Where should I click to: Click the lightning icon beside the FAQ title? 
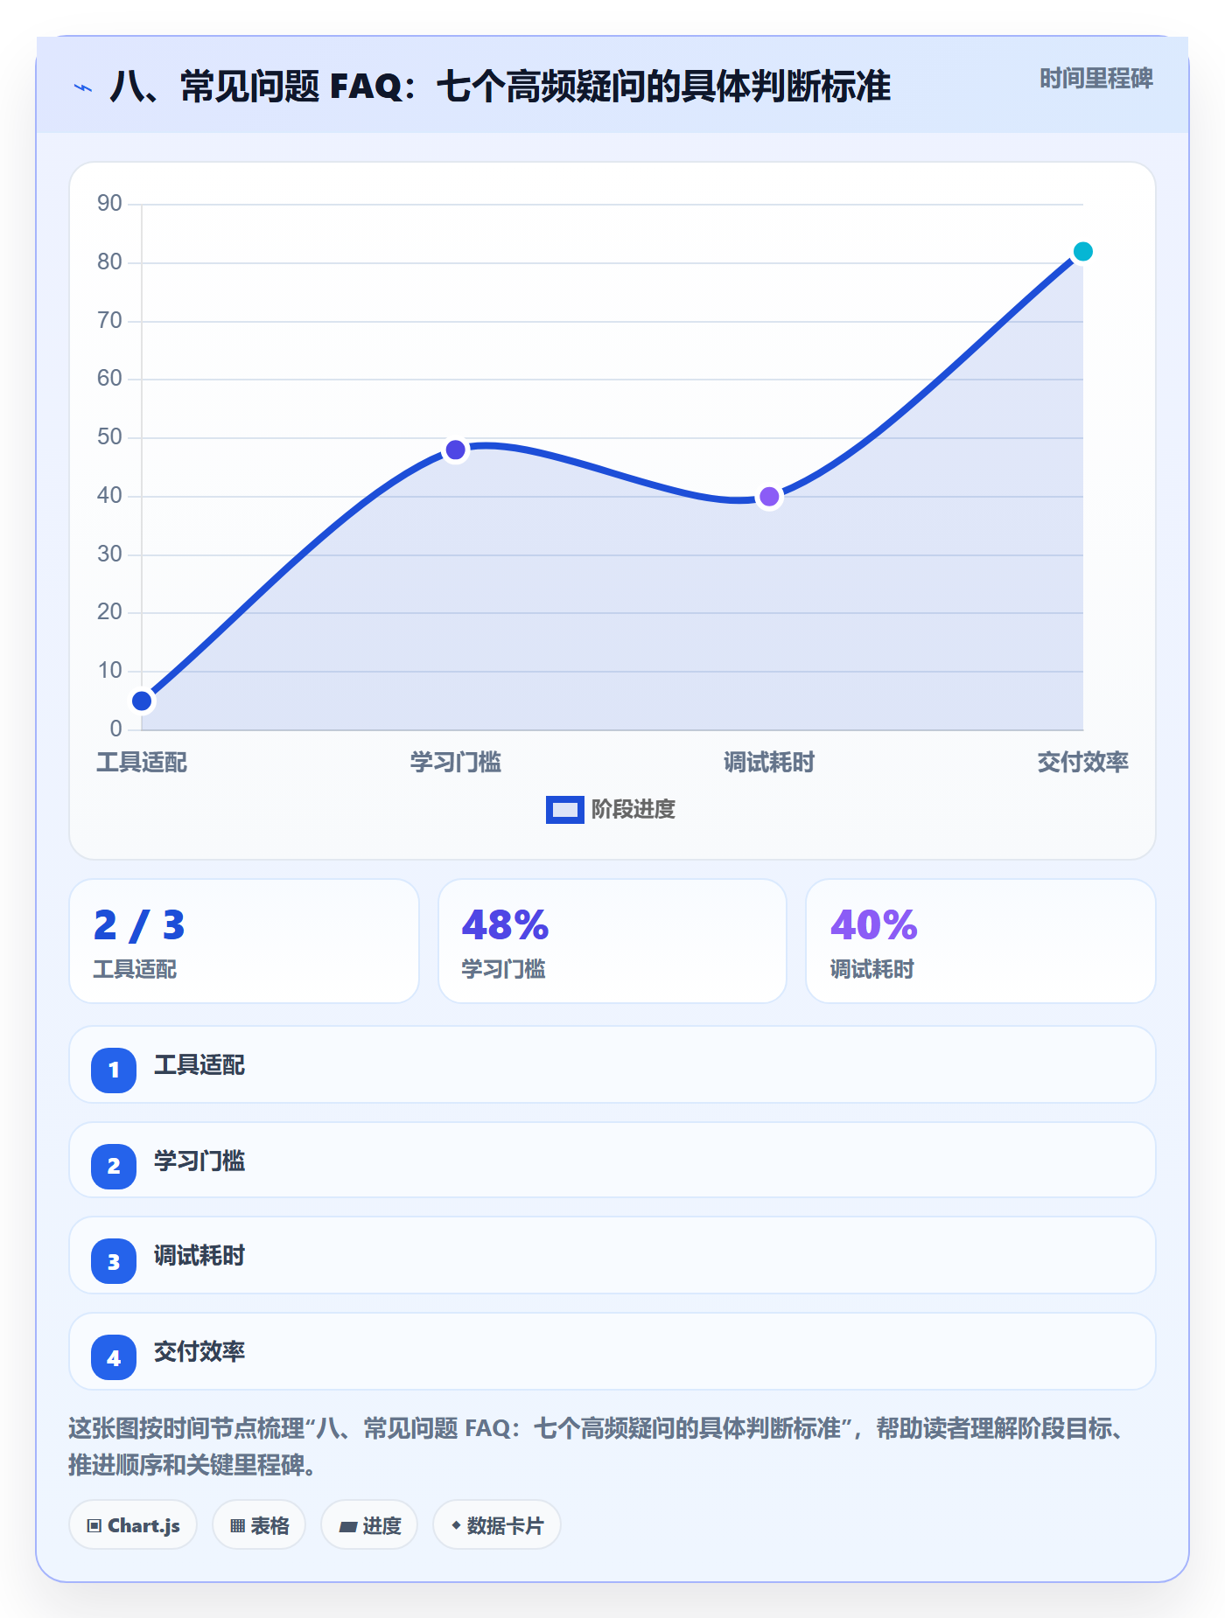pos(83,87)
